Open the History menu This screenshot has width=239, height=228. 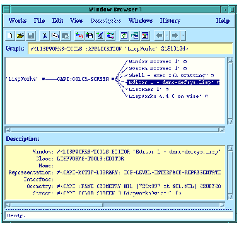170,21
